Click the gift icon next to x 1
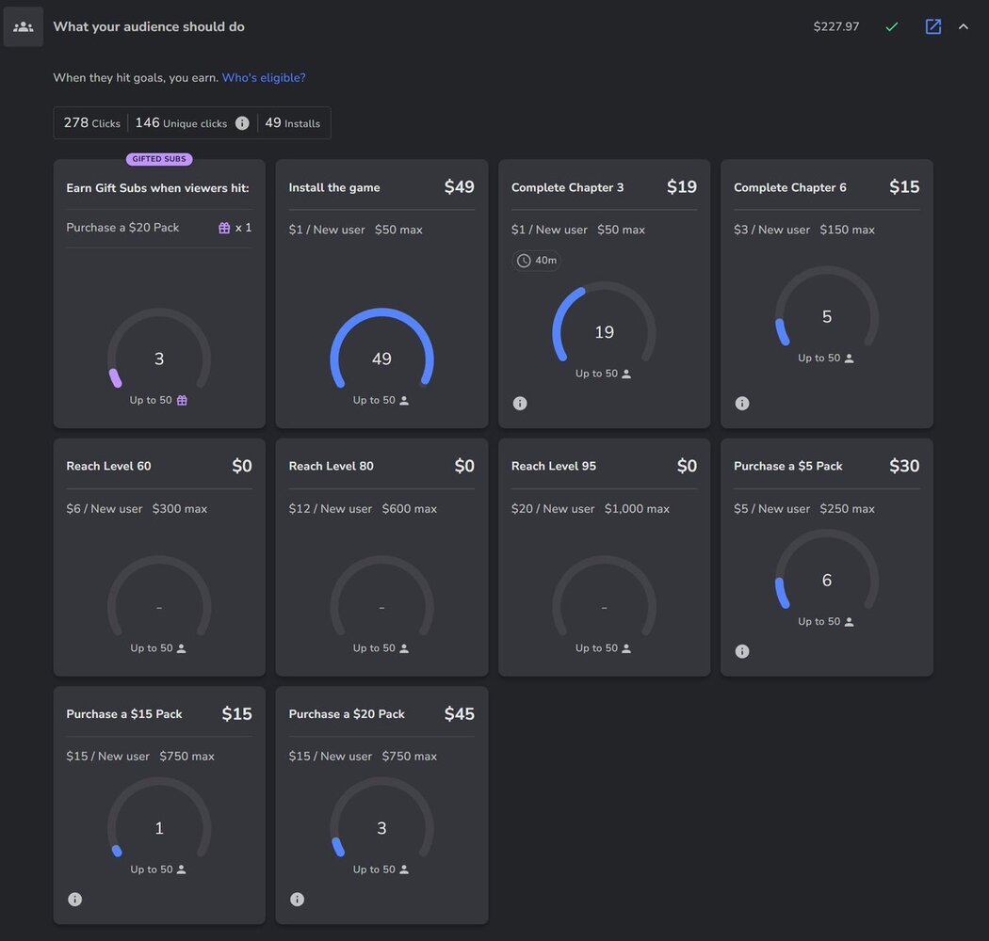 pos(224,228)
